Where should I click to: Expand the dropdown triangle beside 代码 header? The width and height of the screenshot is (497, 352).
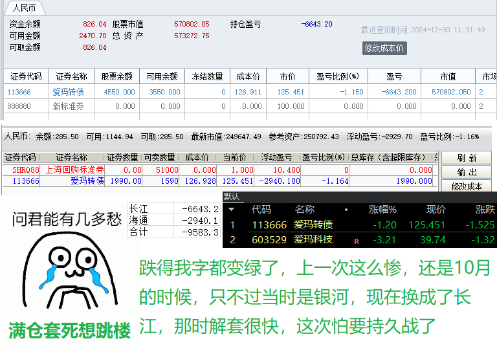pos(232,210)
